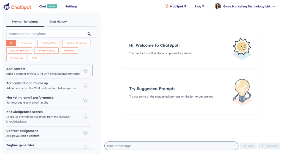Favorite the Add contact and follow up template
The width and height of the screenshot is (282, 154).
pos(85,85)
